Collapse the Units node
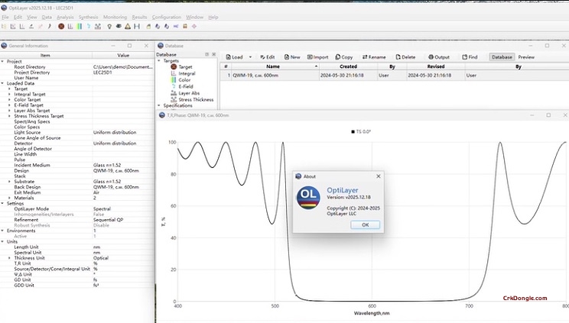569x323 pixels. (2, 241)
